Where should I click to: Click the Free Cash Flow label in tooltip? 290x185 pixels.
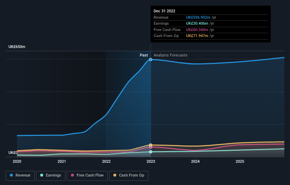pos(167,30)
